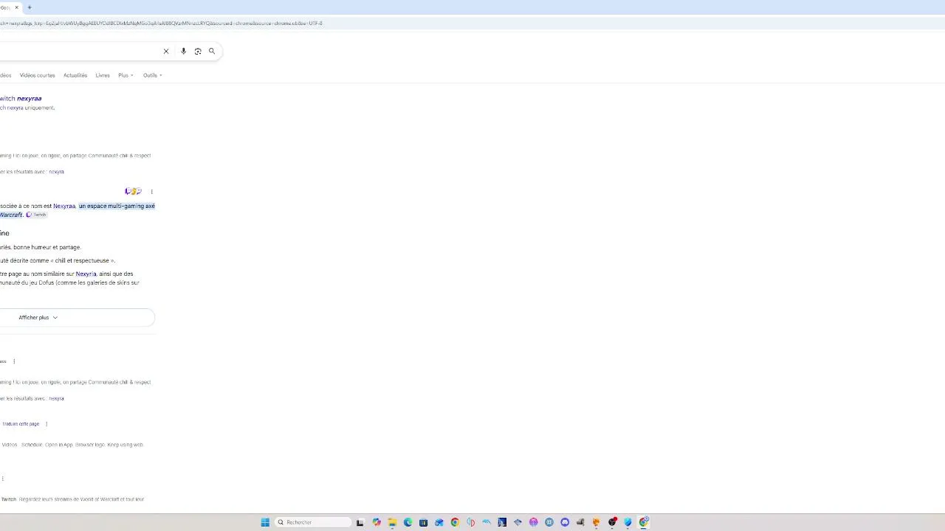Click the 'nexyra' link in first result

57,172
